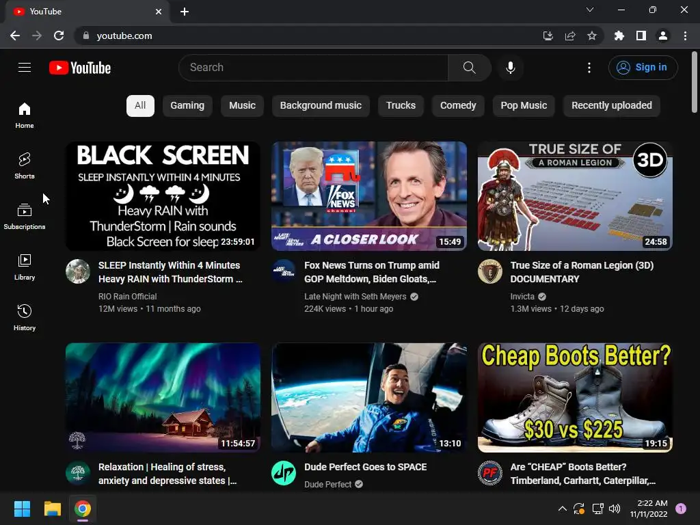Bookmark this page with star icon
Viewport: 700px width, 525px height.
coord(592,36)
